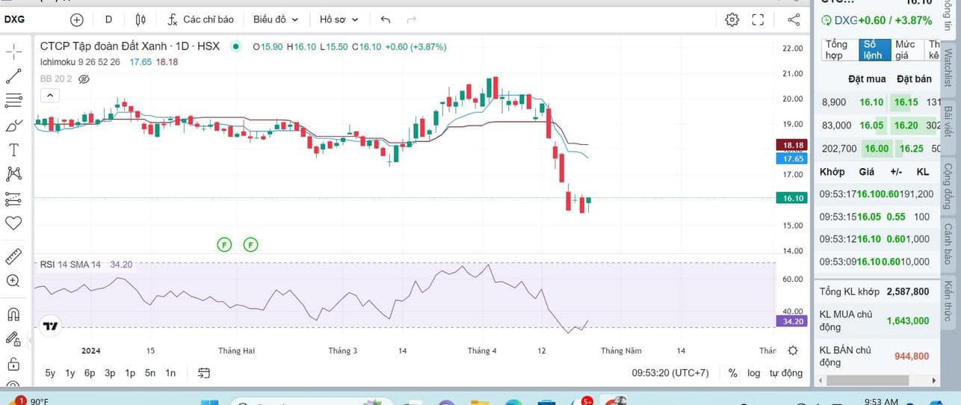Open the candlestick chart style picker

tap(141, 19)
